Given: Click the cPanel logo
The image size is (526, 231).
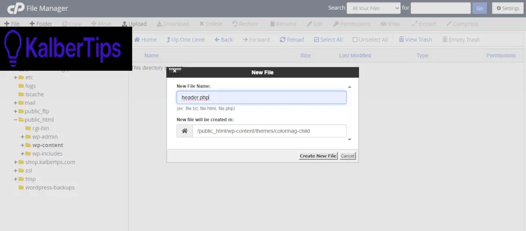Looking at the screenshot, I should point(16,8).
